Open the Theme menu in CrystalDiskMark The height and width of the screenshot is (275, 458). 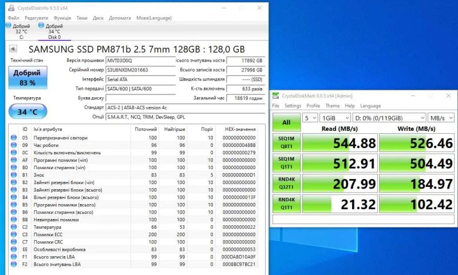pyautogui.click(x=333, y=106)
